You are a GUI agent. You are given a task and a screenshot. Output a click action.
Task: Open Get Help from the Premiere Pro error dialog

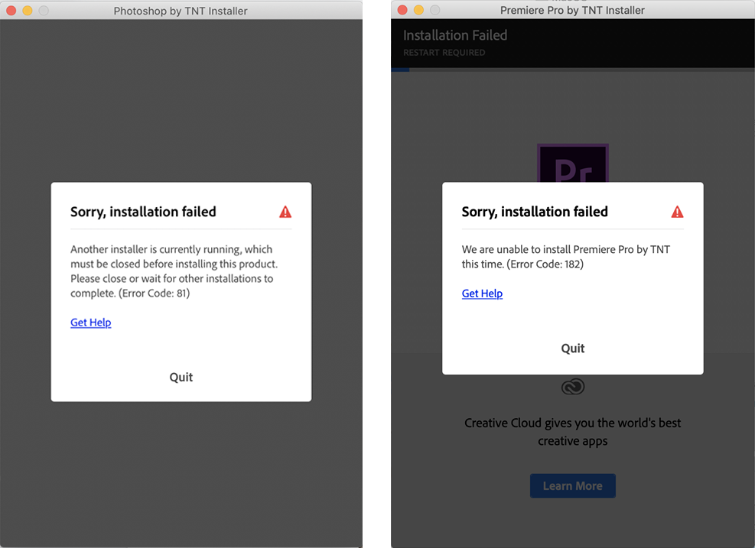pos(482,293)
